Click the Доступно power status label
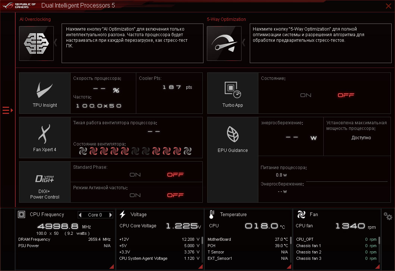395x271 pixels. 361,138
